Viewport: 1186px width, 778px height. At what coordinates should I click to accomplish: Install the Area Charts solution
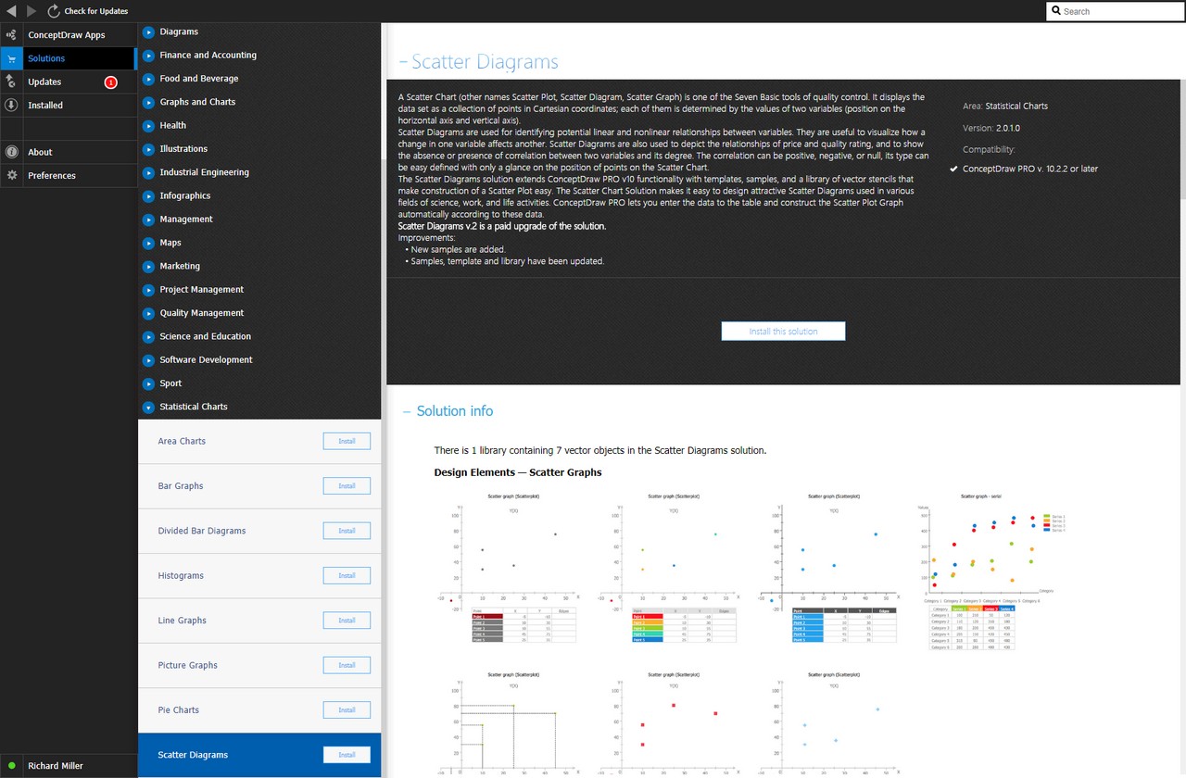pos(347,441)
